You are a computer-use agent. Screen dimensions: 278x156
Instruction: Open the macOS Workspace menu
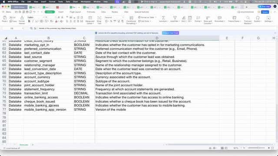86,2
